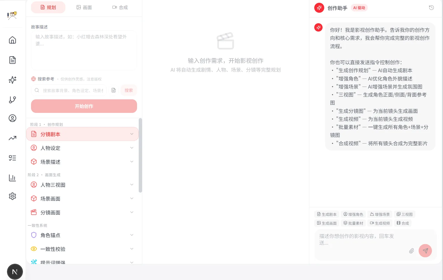Screen dimensions: 443x280
Task: Expand the 分镜剧本 section chevron
Action: (132, 134)
